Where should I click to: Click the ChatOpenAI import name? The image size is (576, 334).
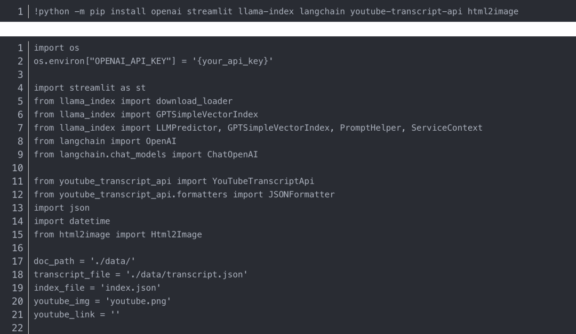(x=233, y=154)
